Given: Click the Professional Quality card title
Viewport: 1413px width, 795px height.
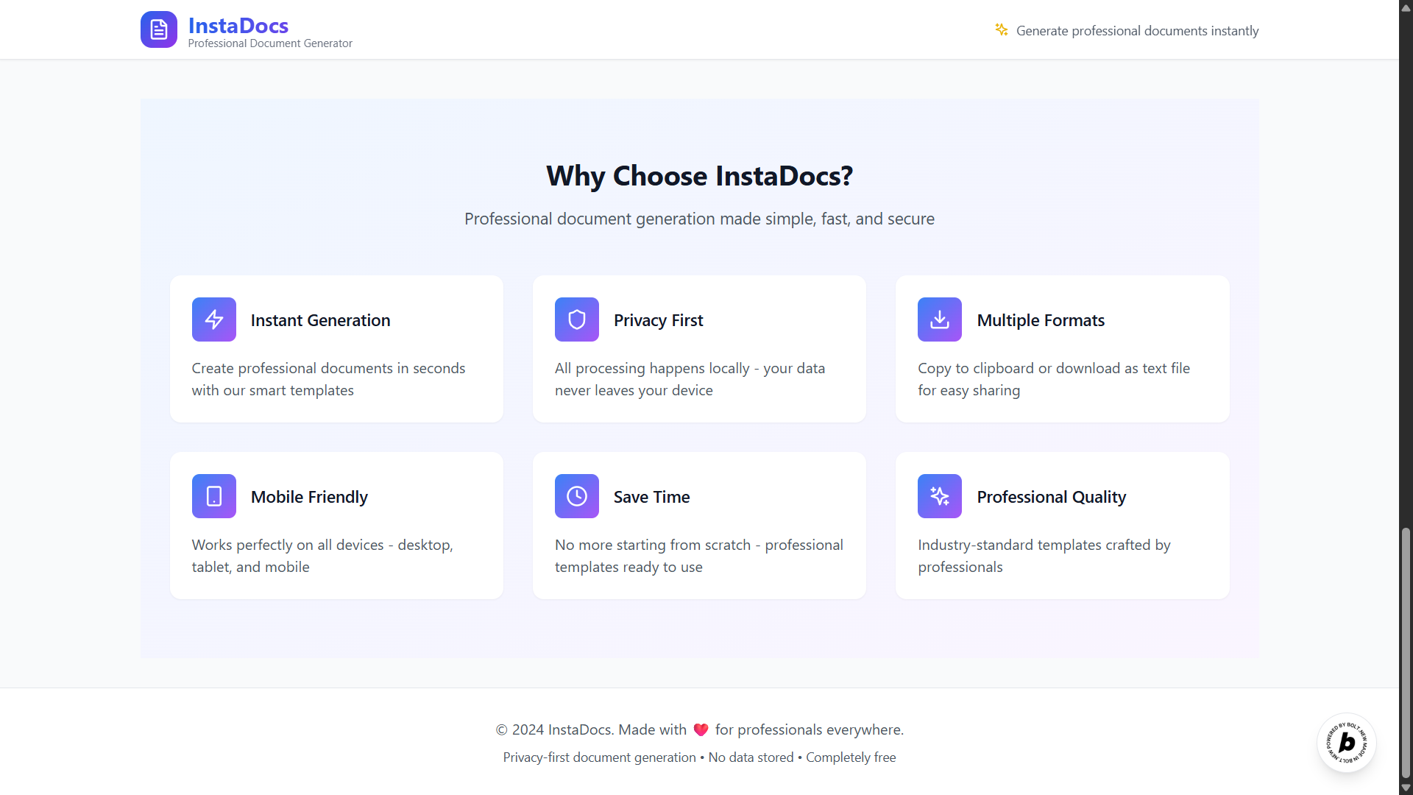Looking at the screenshot, I should (x=1051, y=497).
